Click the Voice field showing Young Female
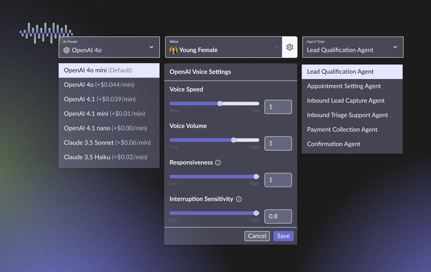Image resolution: width=431 pixels, height=272 pixels. [224, 47]
